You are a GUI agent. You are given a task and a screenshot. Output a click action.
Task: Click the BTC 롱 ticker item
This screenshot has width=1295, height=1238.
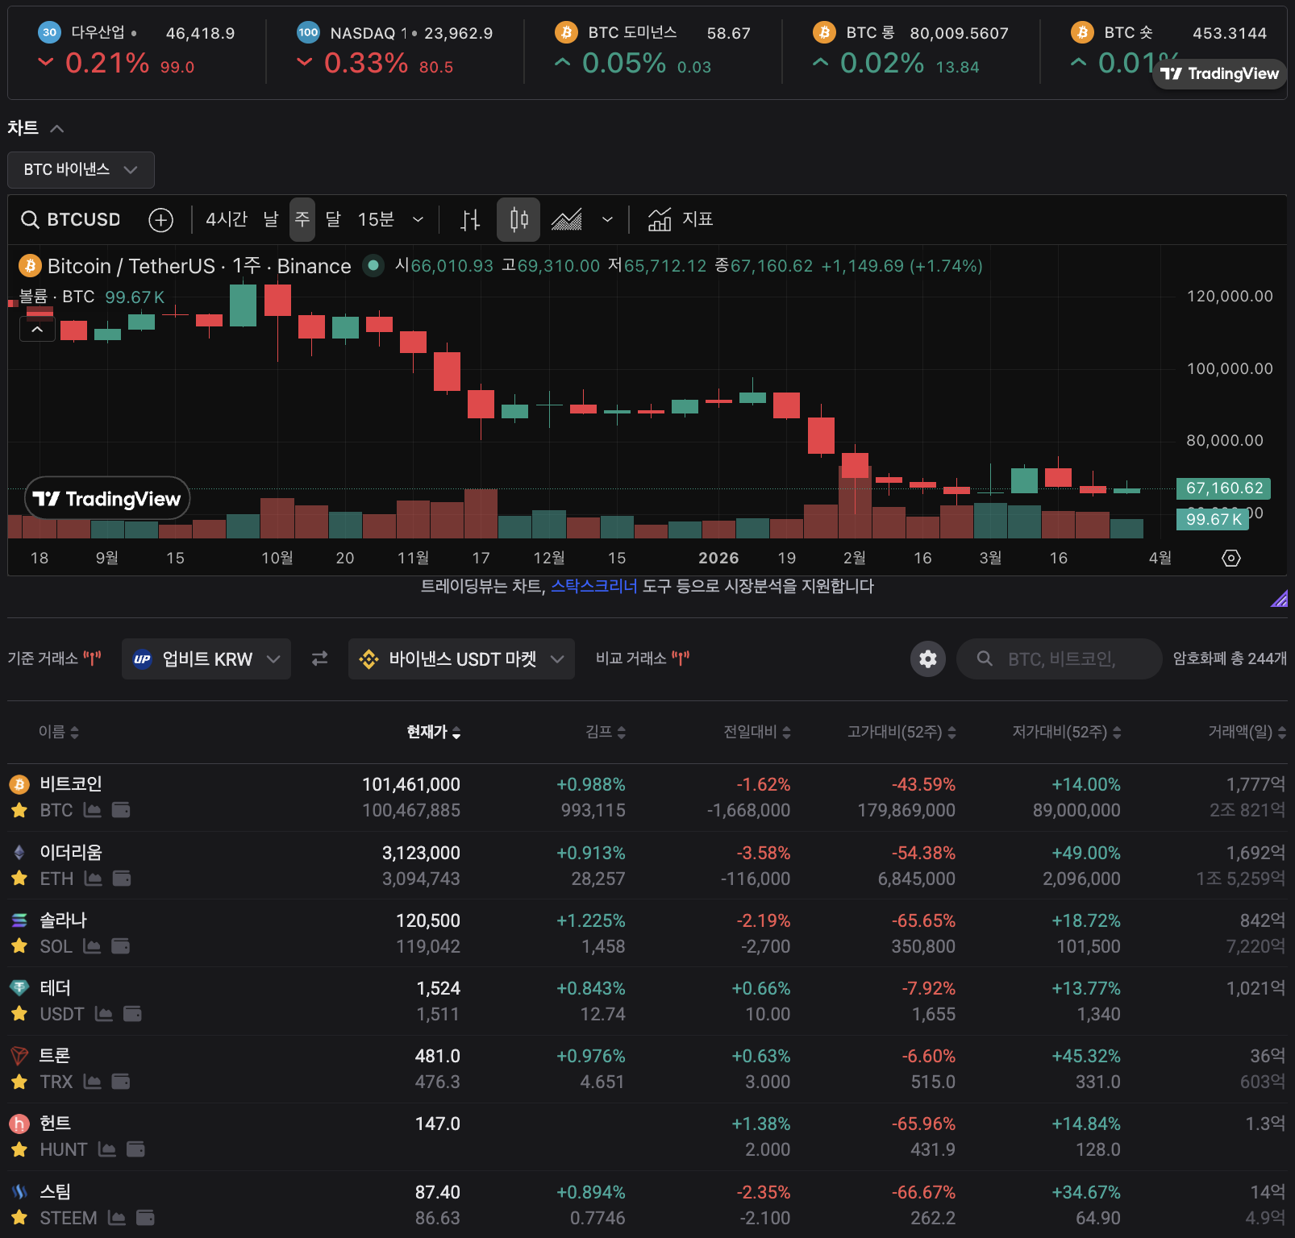pyautogui.click(x=910, y=50)
